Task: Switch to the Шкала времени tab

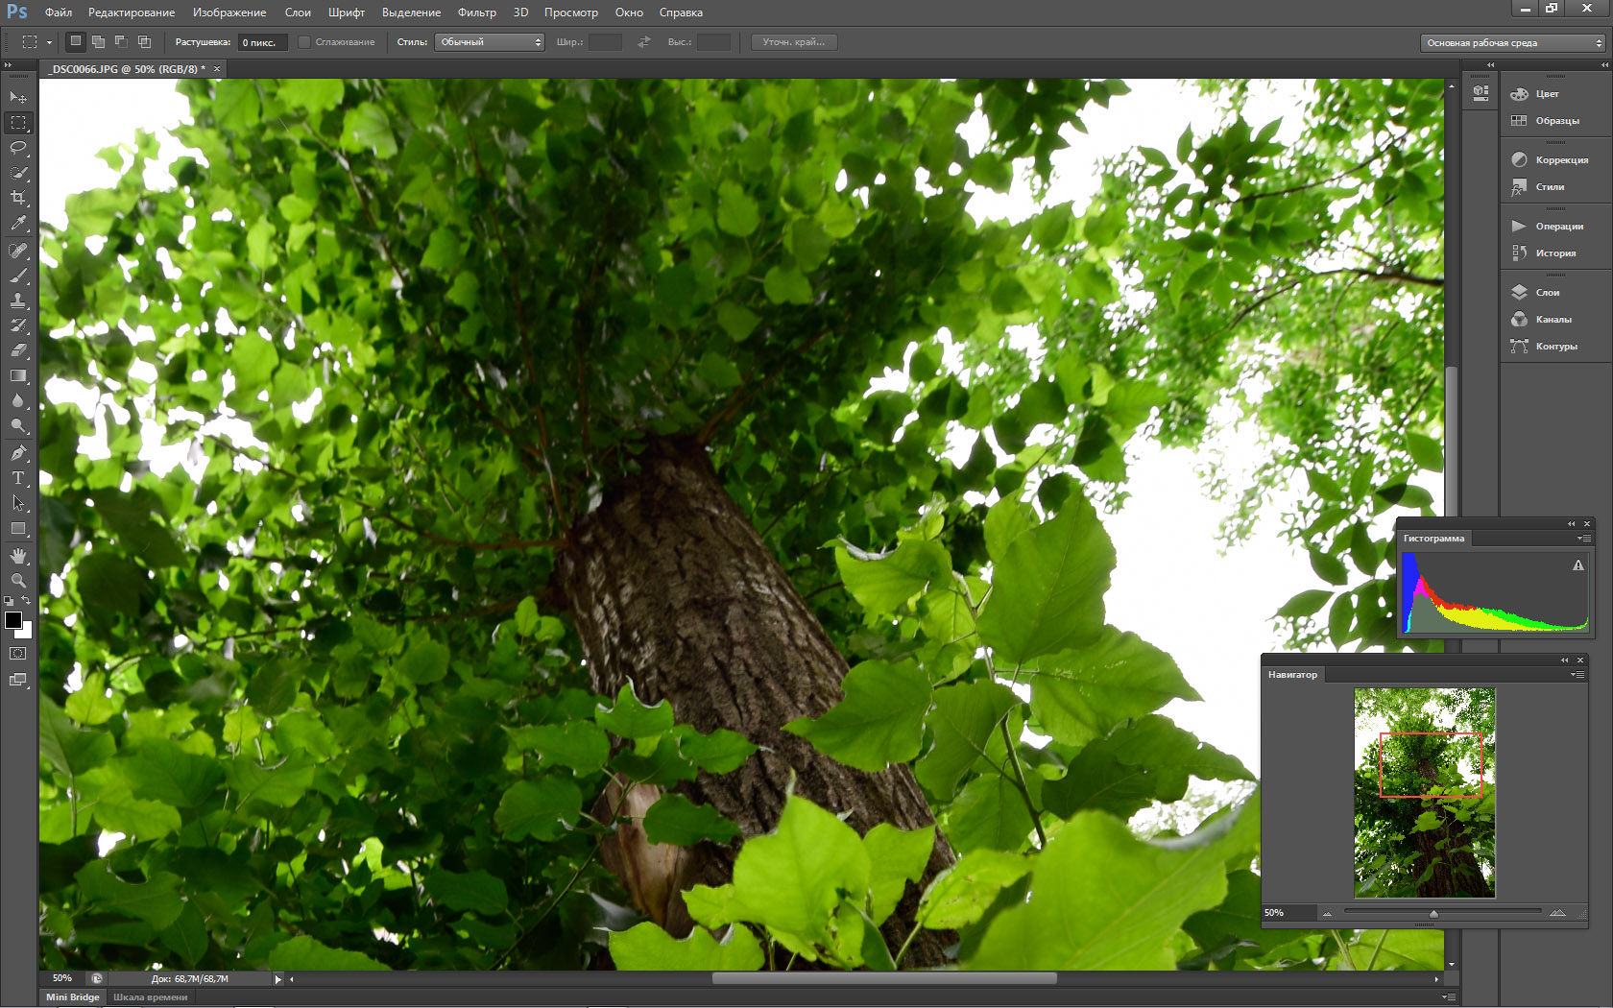Action: pyautogui.click(x=151, y=996)
